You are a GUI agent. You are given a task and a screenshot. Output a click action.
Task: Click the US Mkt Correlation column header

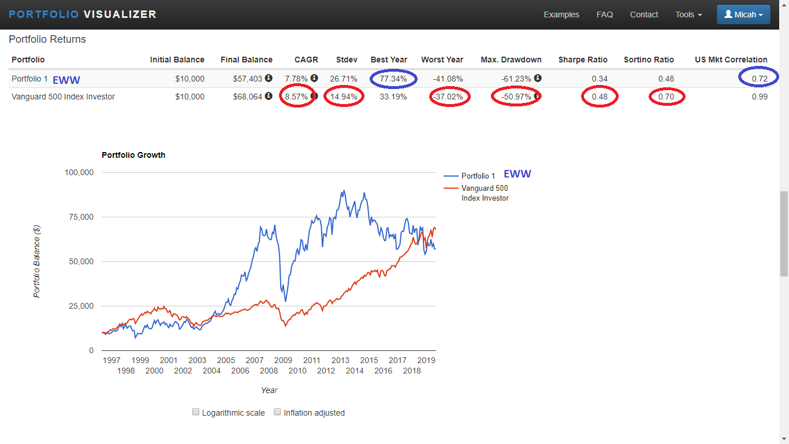point(731,60)
